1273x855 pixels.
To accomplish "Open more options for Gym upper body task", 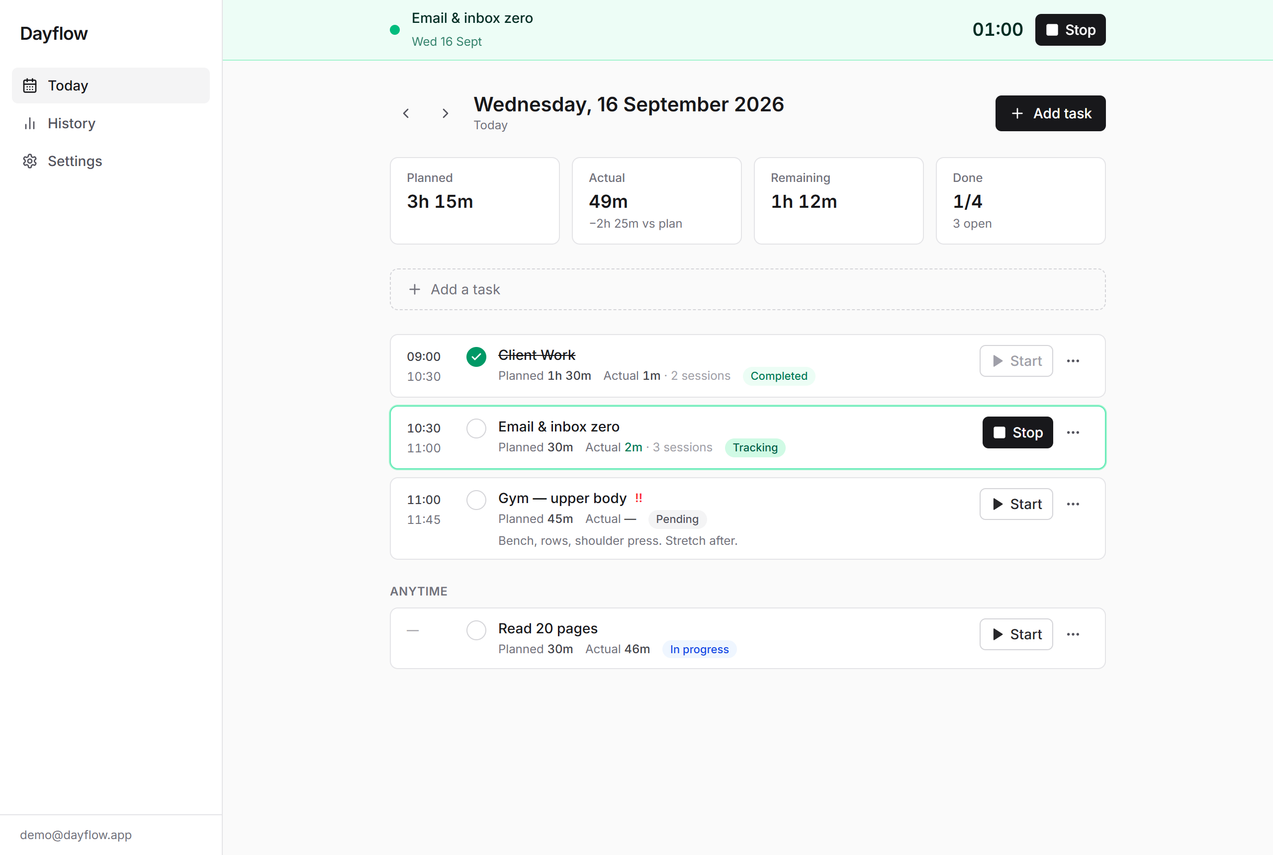I will tap(1073, 504).
